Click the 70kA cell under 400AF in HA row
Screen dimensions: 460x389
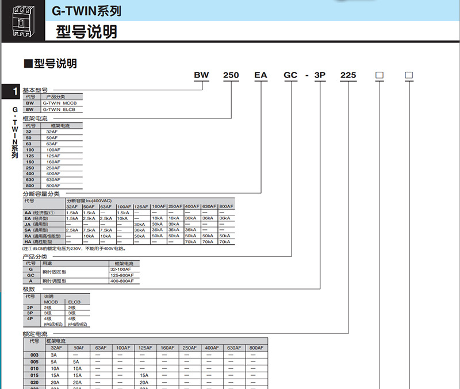click(x=190, y=242)
